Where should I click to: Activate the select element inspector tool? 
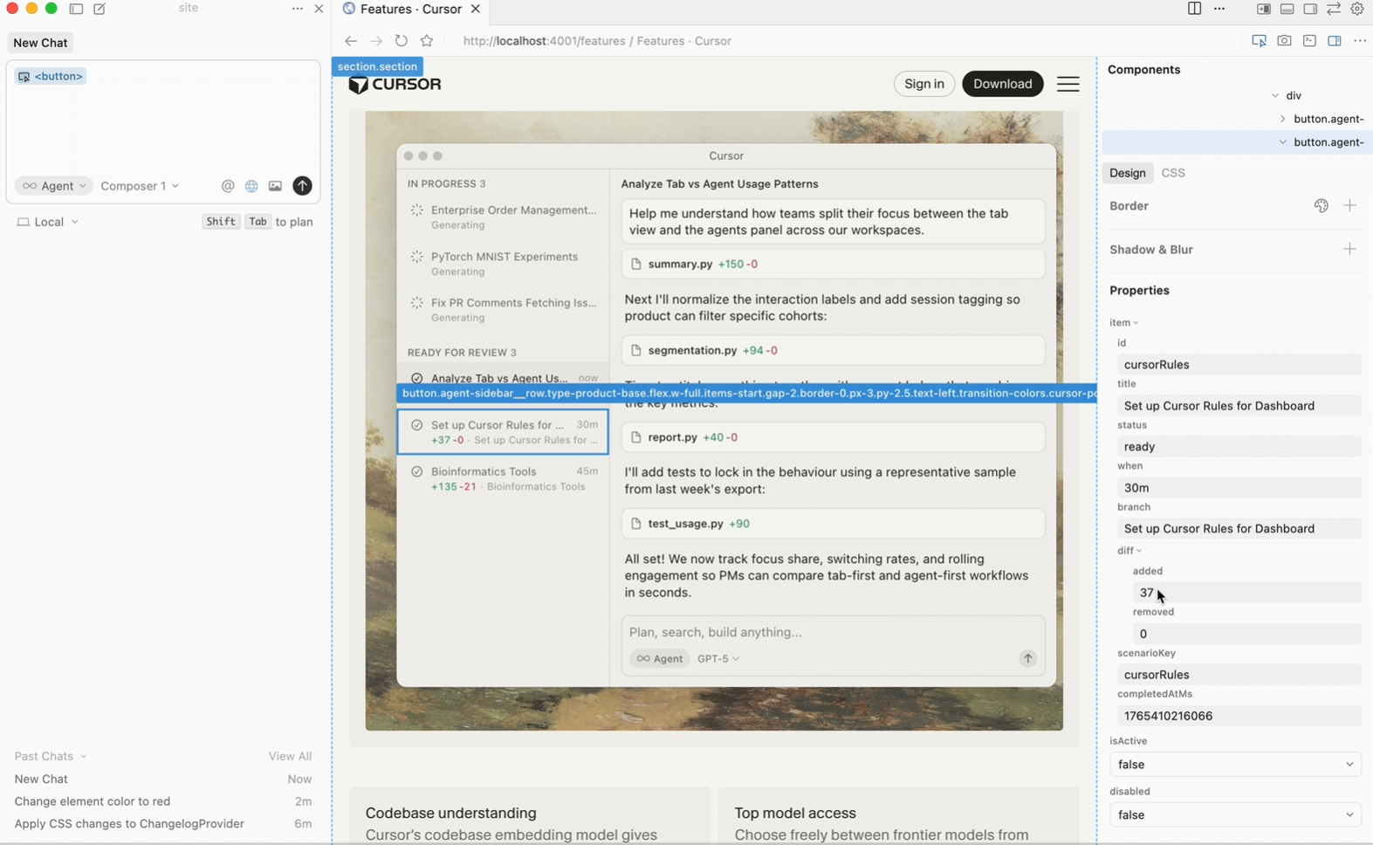click(x=1259, y=41)
